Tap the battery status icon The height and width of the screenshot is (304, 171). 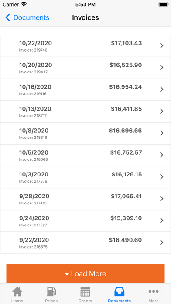[x=164, y=4]
